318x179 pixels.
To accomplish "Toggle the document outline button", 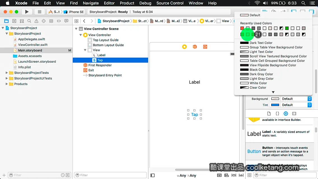I will coord(153,175).
